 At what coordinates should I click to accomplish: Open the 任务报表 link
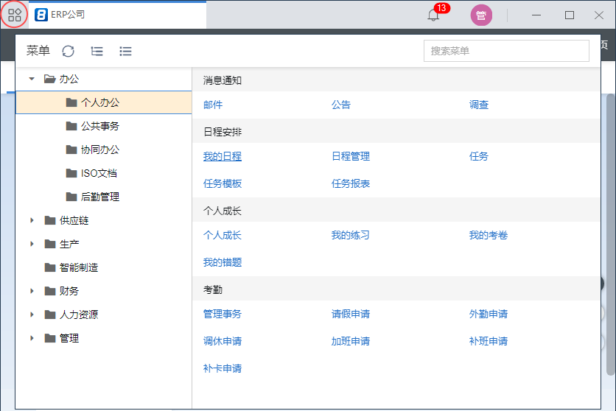351,183
